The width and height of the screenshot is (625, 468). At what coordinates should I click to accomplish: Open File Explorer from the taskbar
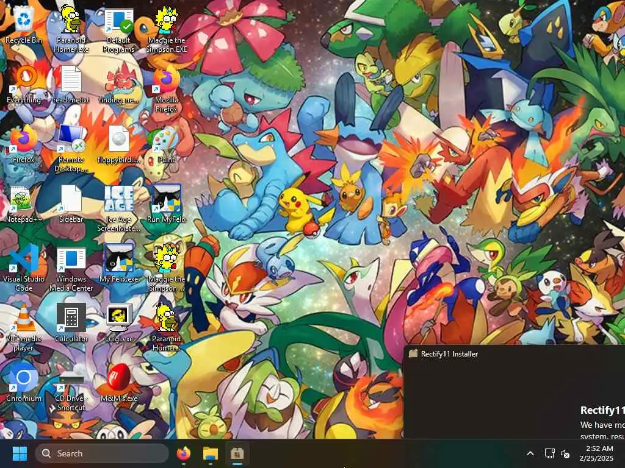click(211, 453)
